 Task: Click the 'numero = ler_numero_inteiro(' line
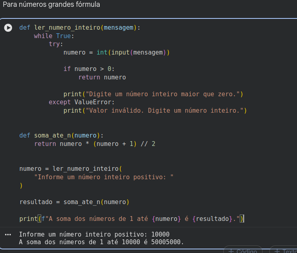pyautogui.click(x=71, y=169)
